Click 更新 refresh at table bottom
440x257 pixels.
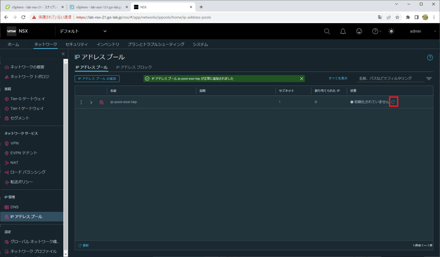[84, 245]
